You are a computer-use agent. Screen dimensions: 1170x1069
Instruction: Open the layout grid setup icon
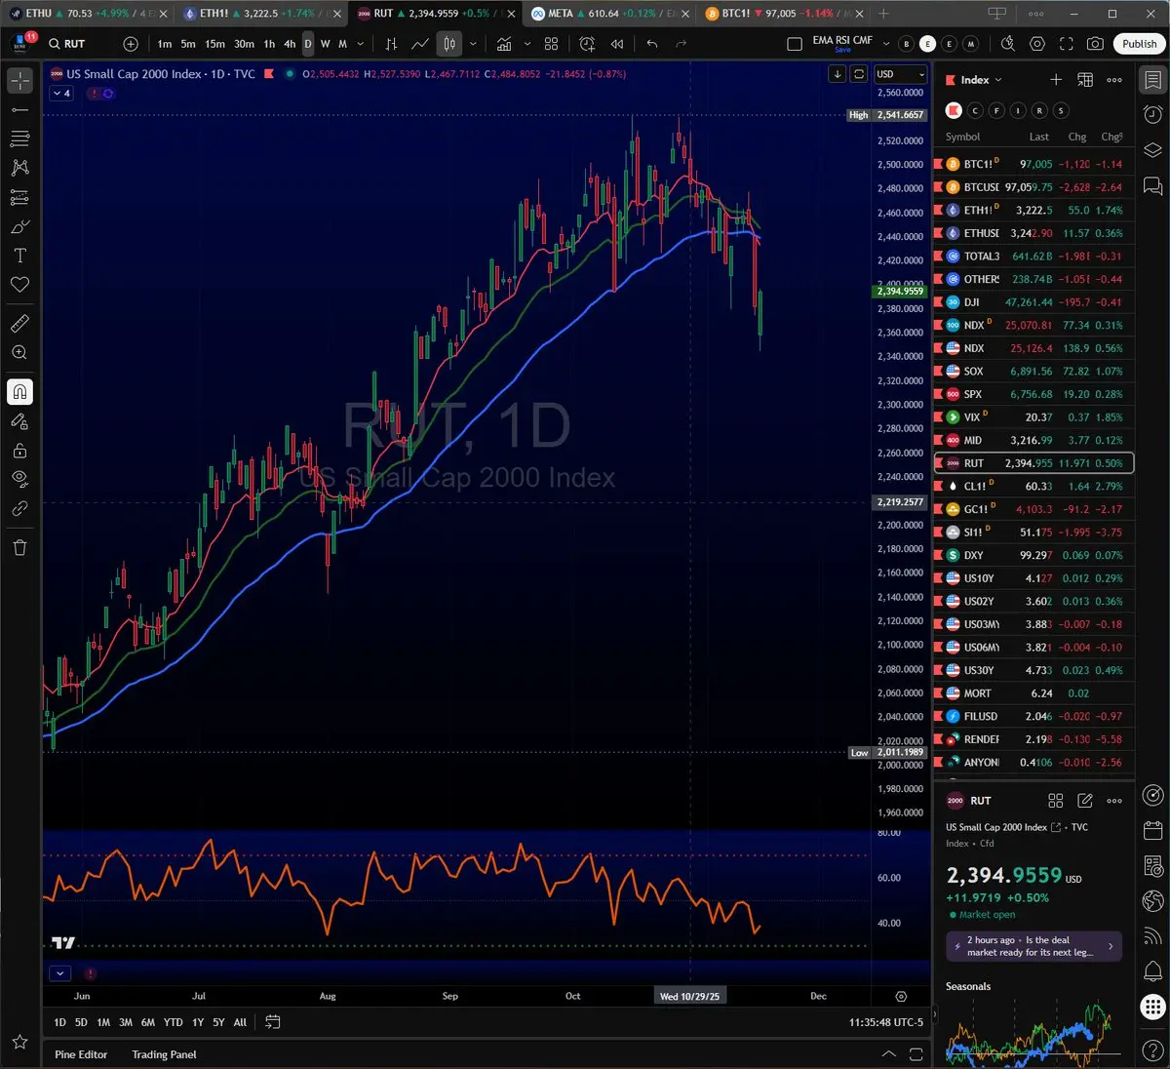click(x=551, y=44)
